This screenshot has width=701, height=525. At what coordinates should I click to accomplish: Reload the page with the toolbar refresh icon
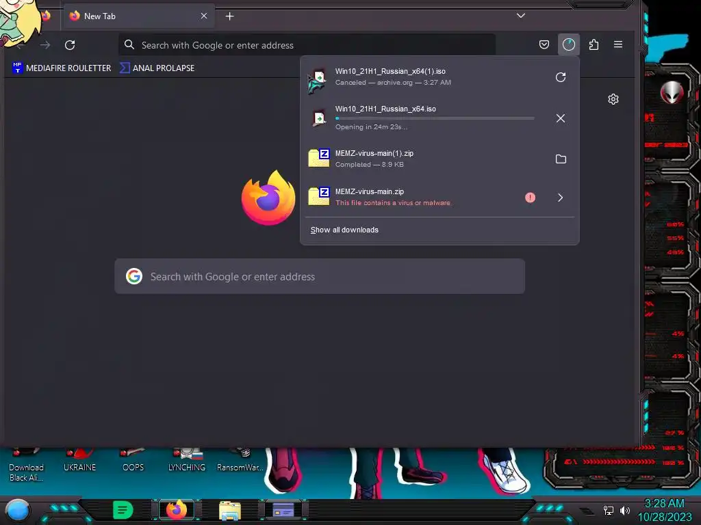coord(70,45)
